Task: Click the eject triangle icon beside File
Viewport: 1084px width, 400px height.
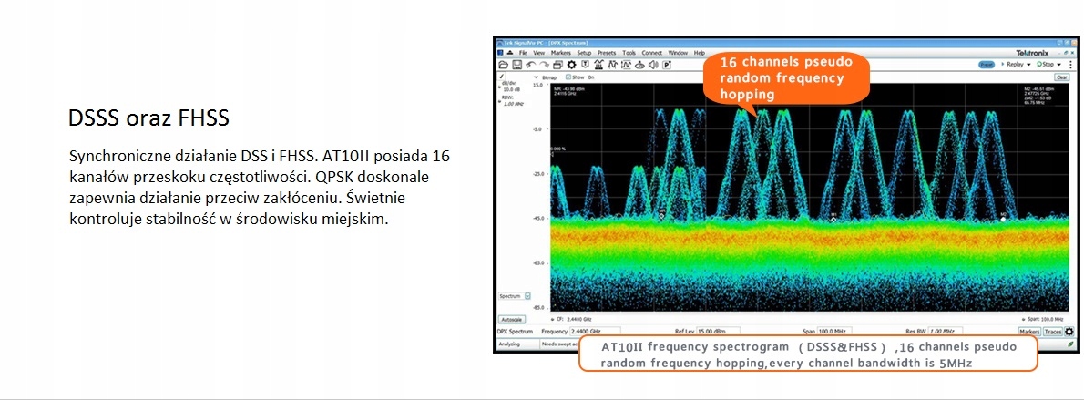Action: [x=510, y=53]
